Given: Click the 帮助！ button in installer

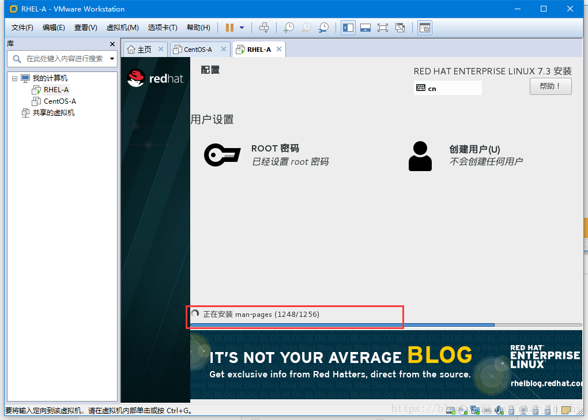Looking at the screenshot, I should pyautogui.click(x=551, y=86).
